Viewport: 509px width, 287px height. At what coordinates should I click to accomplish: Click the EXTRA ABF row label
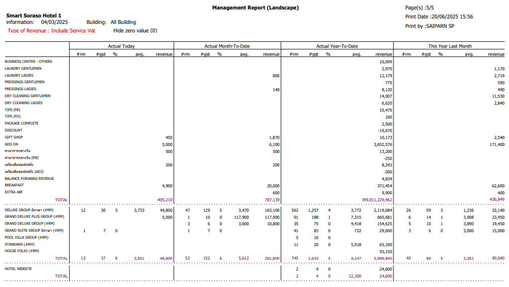pyautogui.click(x=14, y=192)
